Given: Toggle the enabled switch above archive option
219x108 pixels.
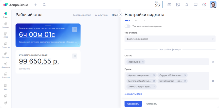Looking at the screenshot, I should point(127,20).
